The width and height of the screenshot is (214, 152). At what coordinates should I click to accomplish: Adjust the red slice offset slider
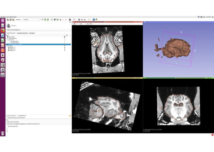pyautogui.click(x=105, y=22)
